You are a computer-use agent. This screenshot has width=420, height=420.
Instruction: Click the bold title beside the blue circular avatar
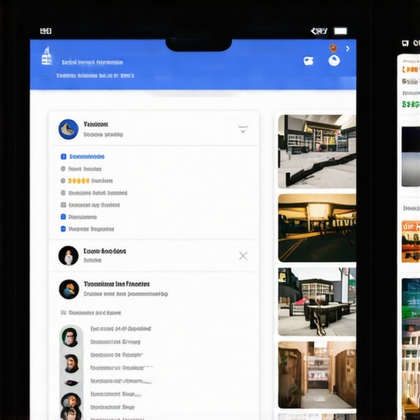(x=96, y=125)
